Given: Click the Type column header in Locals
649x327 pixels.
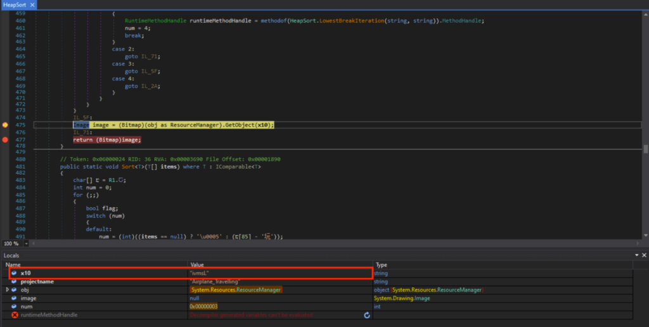Looking at the screenshot, I should pos(382,264).
